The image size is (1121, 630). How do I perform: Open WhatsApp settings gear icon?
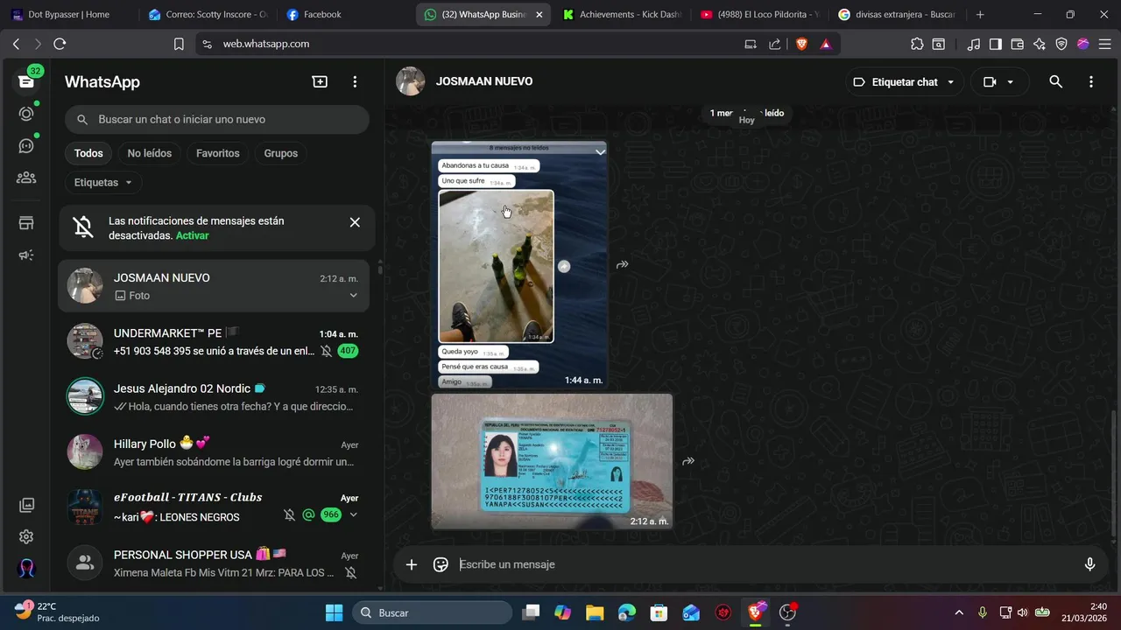point(26,536)
